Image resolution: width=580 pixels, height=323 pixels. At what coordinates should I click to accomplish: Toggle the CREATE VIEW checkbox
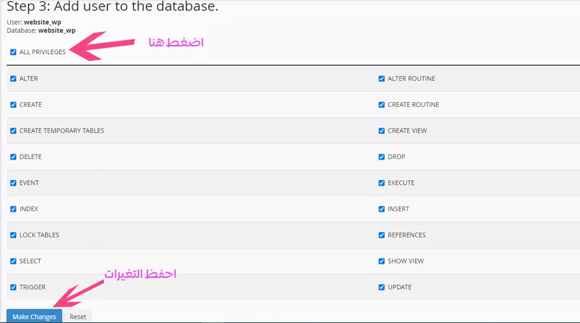tap(382, 131)
